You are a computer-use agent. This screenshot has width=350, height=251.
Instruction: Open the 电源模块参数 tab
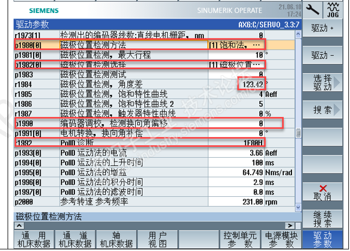(x=281, y=240)
